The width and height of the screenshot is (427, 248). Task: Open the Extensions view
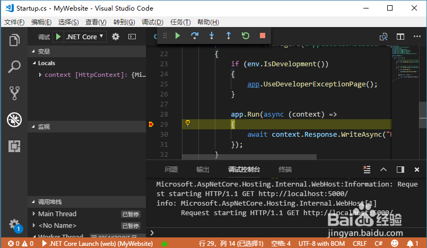coord(14,146)
